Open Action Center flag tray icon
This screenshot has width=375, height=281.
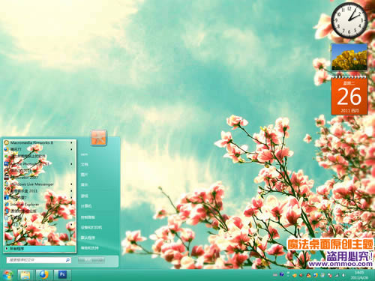pyautogui.click(x=329, y=275)
